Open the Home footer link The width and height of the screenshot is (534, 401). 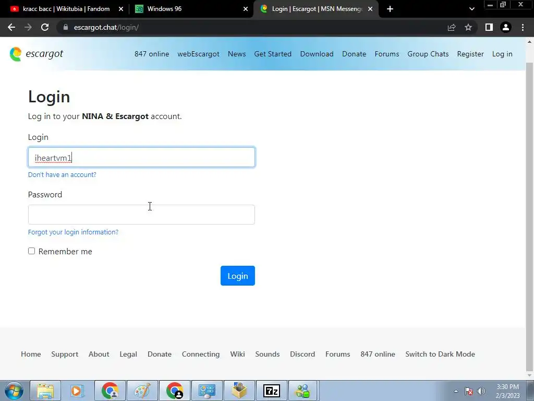pos(31,354)
